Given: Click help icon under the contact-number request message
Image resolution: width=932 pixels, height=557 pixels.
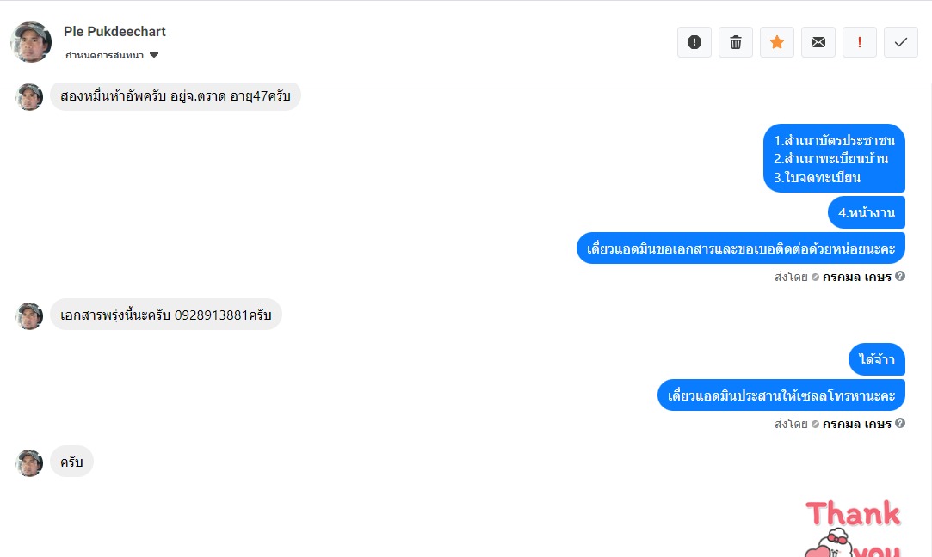Looking at the screenshot, I should point(900,277).
